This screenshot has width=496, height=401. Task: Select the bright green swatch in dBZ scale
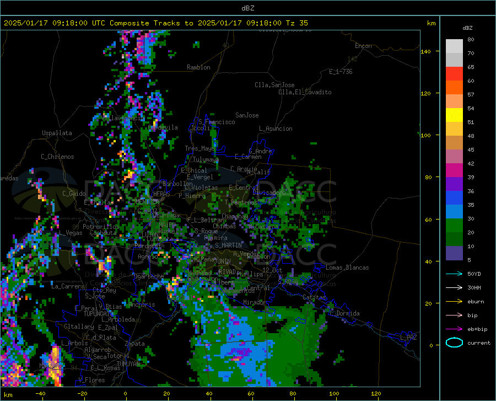pyautogui.click(x=454, y=226)
